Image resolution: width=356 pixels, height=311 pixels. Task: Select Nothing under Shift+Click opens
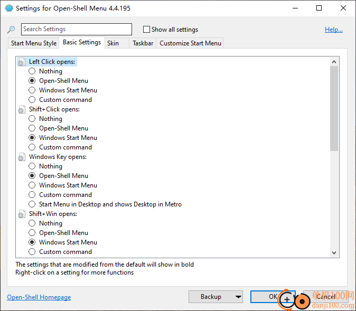coord(32,119)
